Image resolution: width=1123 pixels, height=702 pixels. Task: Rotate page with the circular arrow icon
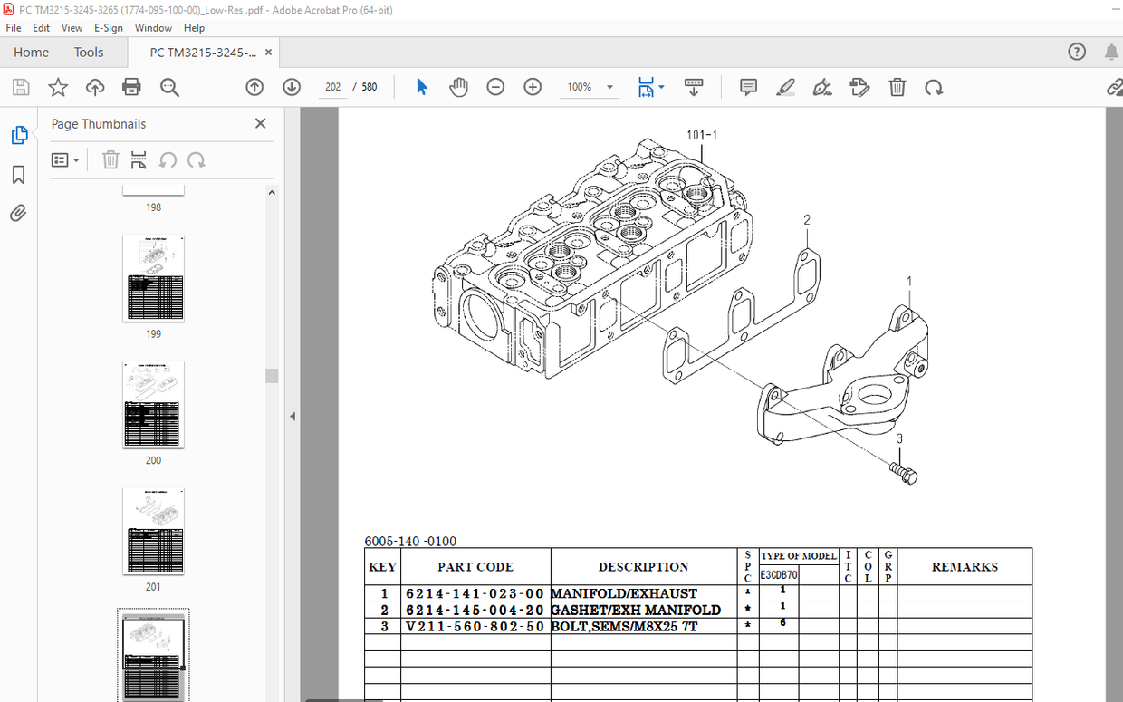tap(934, 87)
